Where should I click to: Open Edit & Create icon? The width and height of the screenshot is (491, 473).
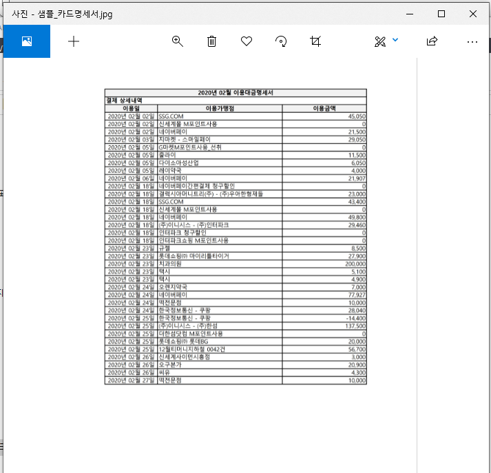tap(380, 41)
